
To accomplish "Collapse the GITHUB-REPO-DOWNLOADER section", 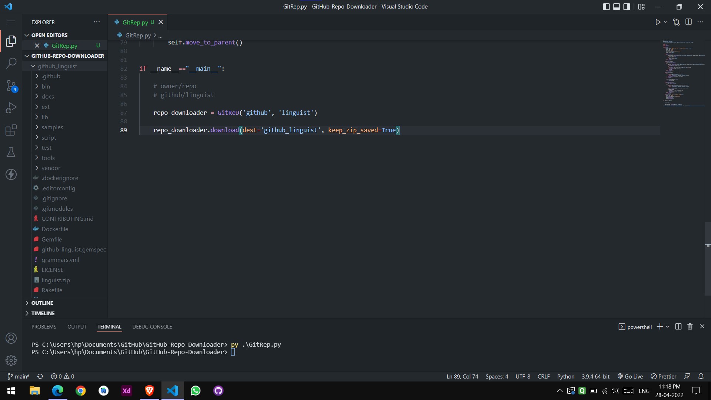I will (65, 56).
